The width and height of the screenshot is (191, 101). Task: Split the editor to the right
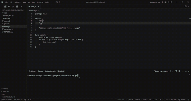point(186,6)
